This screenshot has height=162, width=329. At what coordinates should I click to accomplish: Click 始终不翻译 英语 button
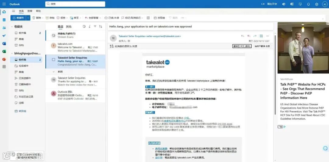[262, 46]
